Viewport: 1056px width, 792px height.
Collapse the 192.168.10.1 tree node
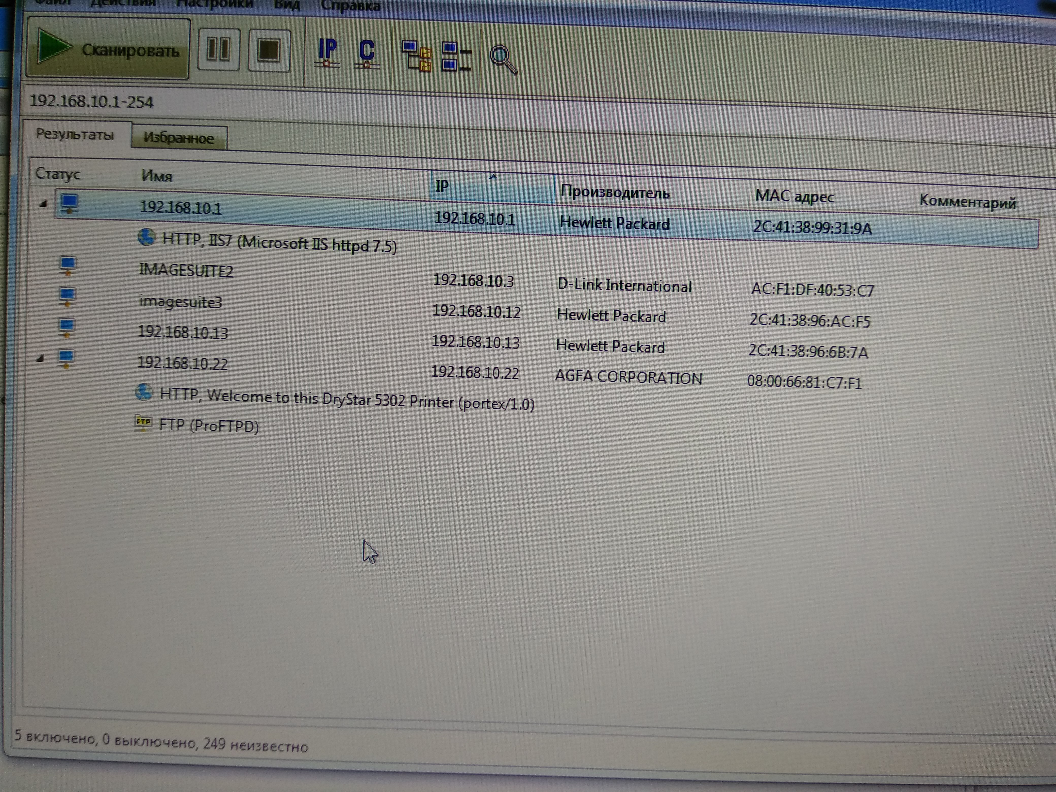click(43, 204)
